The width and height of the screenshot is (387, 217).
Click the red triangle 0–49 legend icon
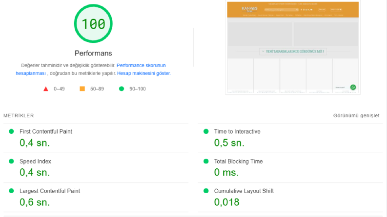point(46,89)
